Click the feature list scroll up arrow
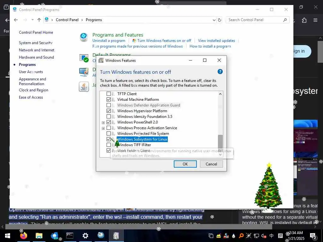Image resolution: width=323 pixels, height=242 pixels. [220, 94]
